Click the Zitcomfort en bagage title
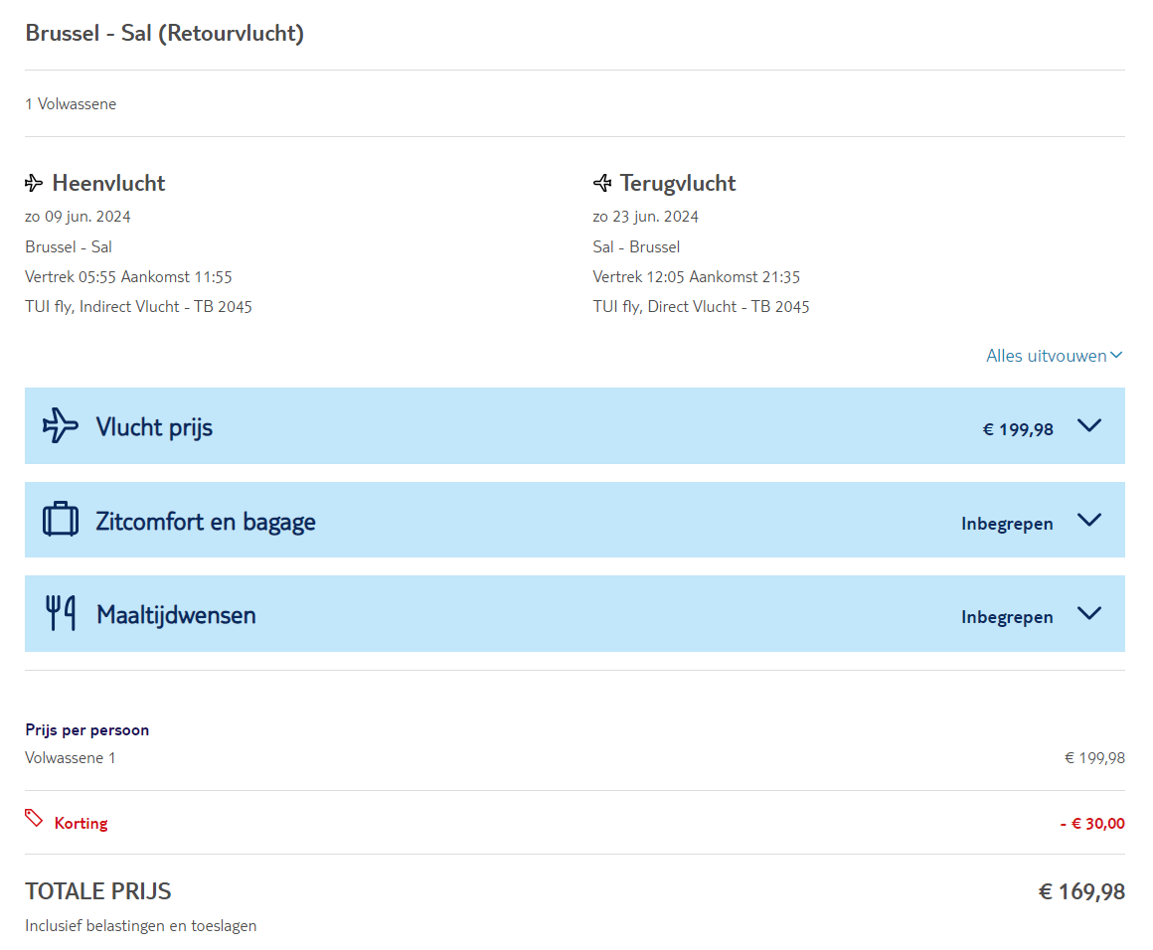The image size is (1153, 950). 206,522
